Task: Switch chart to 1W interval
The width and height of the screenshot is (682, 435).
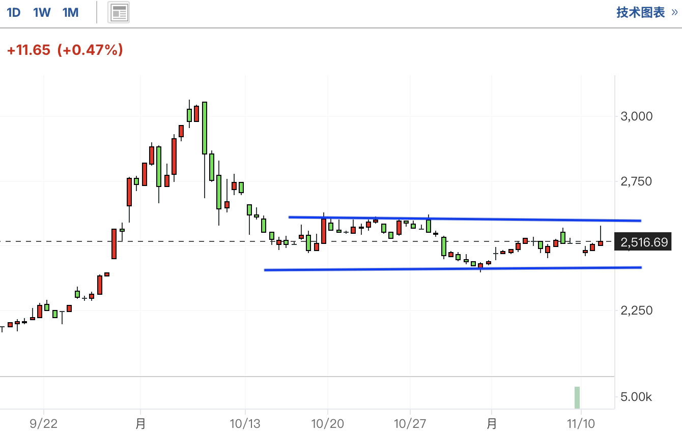Action: click(x=42, y=13)
